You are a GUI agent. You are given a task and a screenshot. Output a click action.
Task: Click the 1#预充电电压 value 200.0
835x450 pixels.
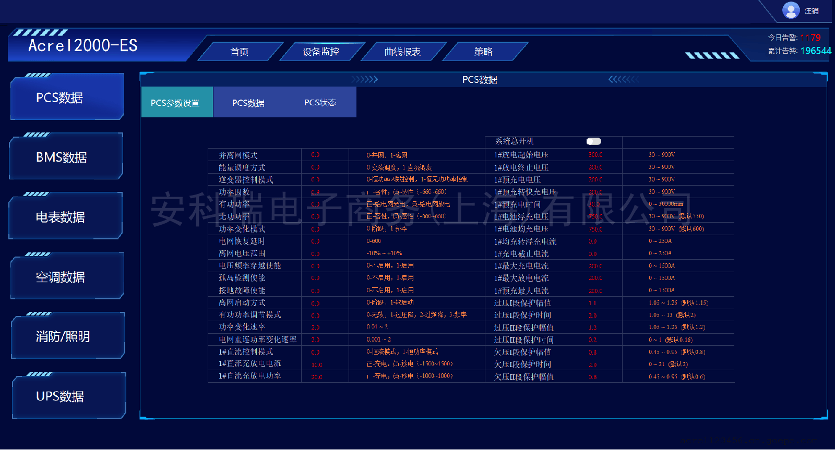pos(595,179)
